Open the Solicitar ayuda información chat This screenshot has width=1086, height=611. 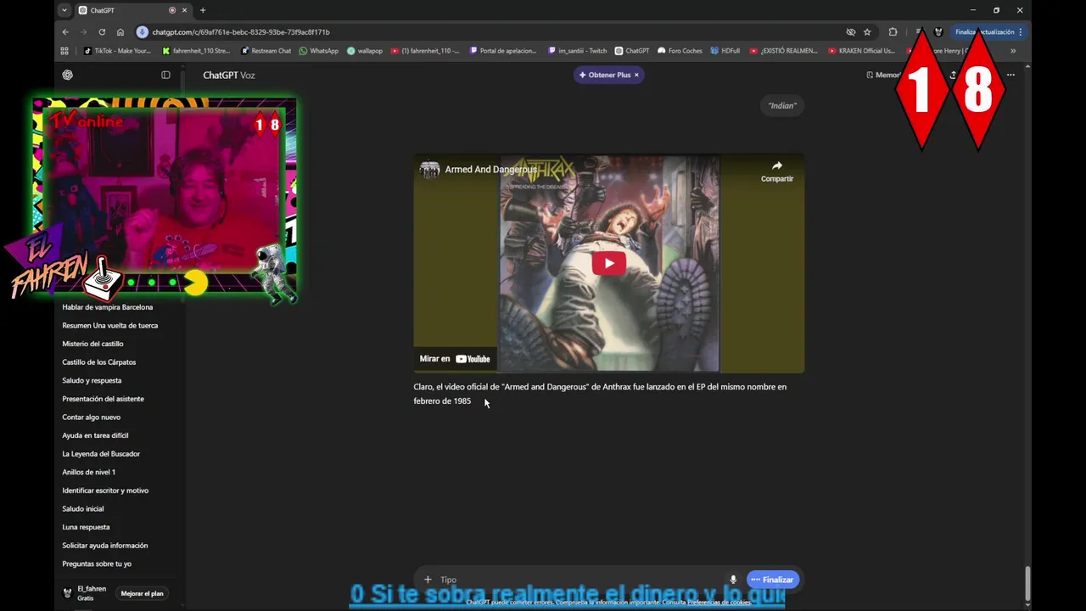(x=105, y=546)
